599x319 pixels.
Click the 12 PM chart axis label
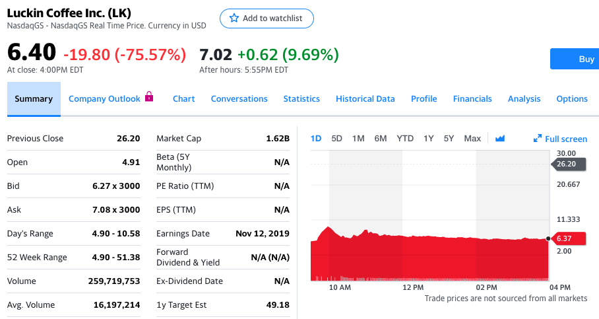tap(413, 287)
